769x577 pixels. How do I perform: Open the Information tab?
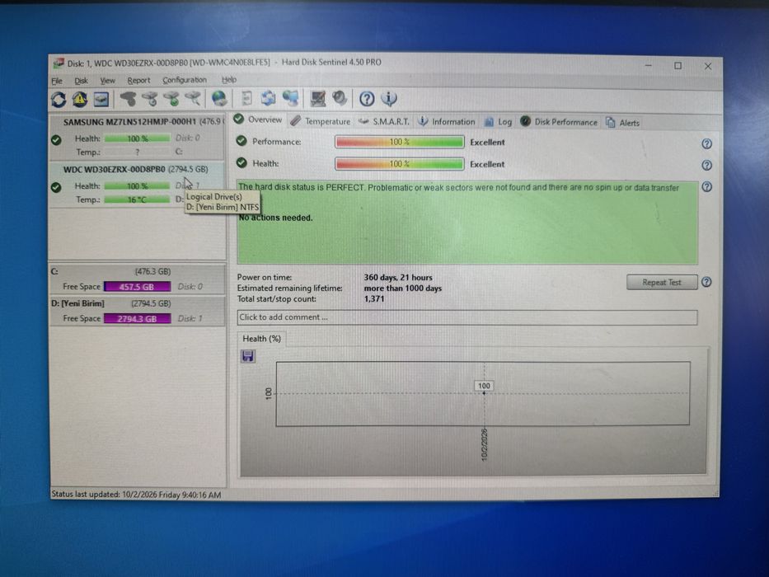(446, 122)
